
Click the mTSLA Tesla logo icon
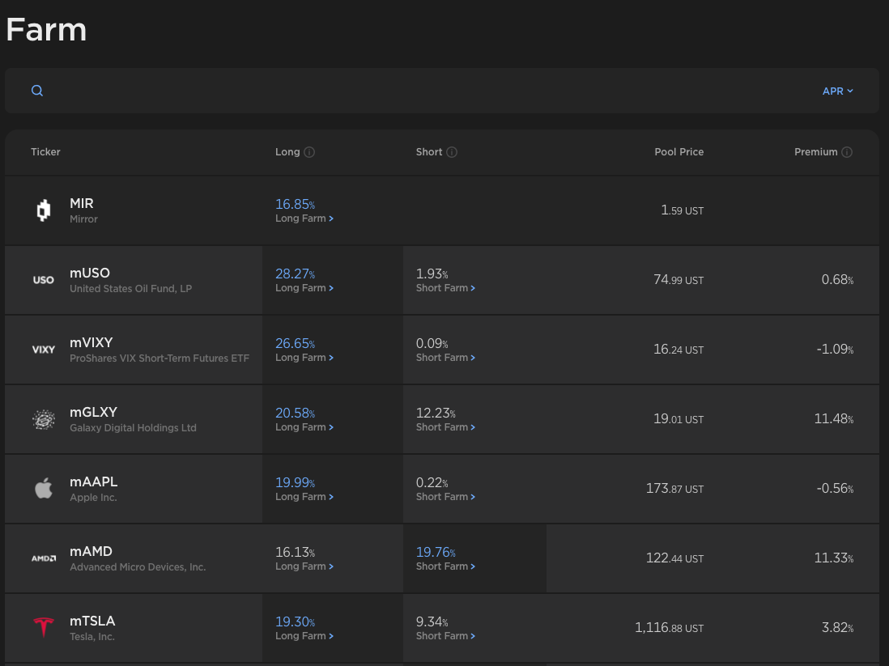[44, 627]
